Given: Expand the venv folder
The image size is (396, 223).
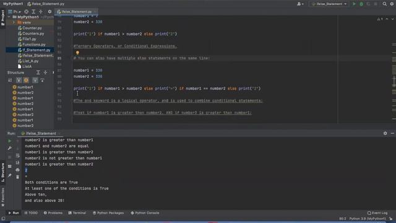Looking at the screenshot, I should pos(14,22).
